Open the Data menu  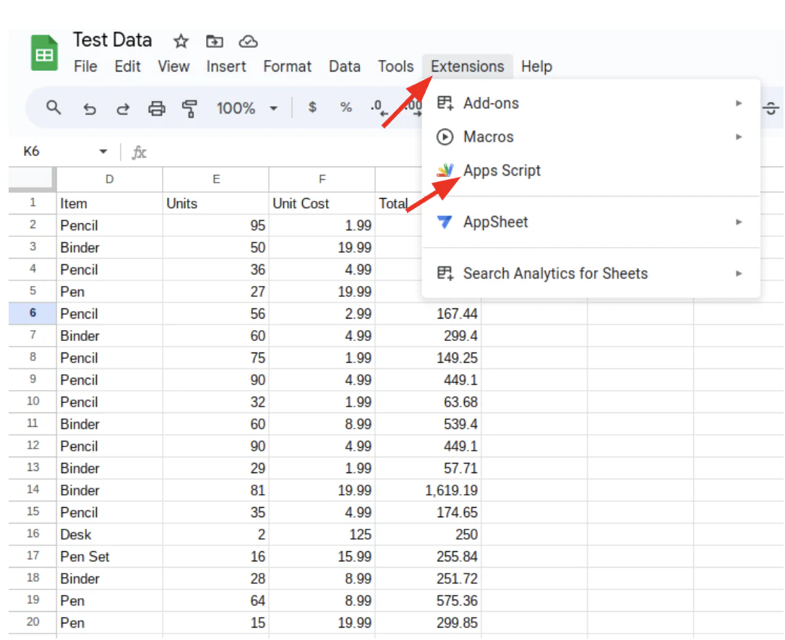345,66
